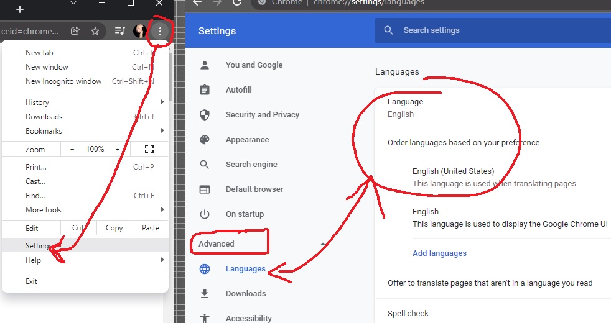
Task: Open You and Google settings section
Action: pyautogui.click(x=254, y=65)
